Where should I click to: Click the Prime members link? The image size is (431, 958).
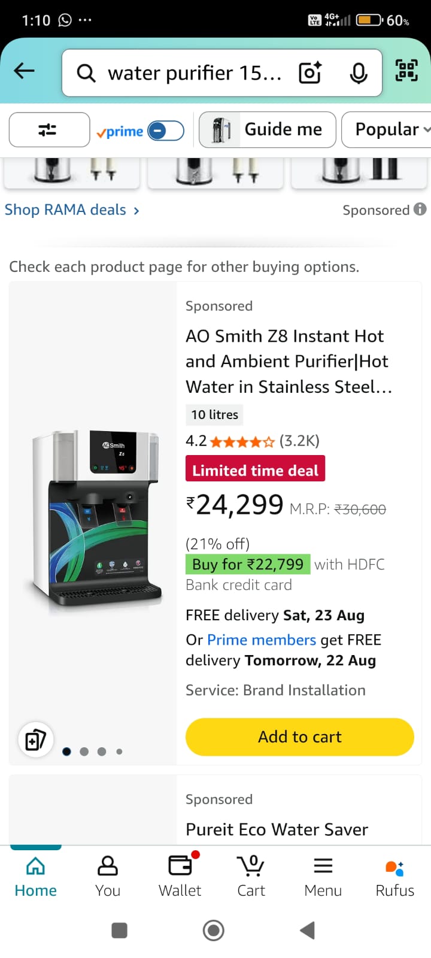coord(261,640)
